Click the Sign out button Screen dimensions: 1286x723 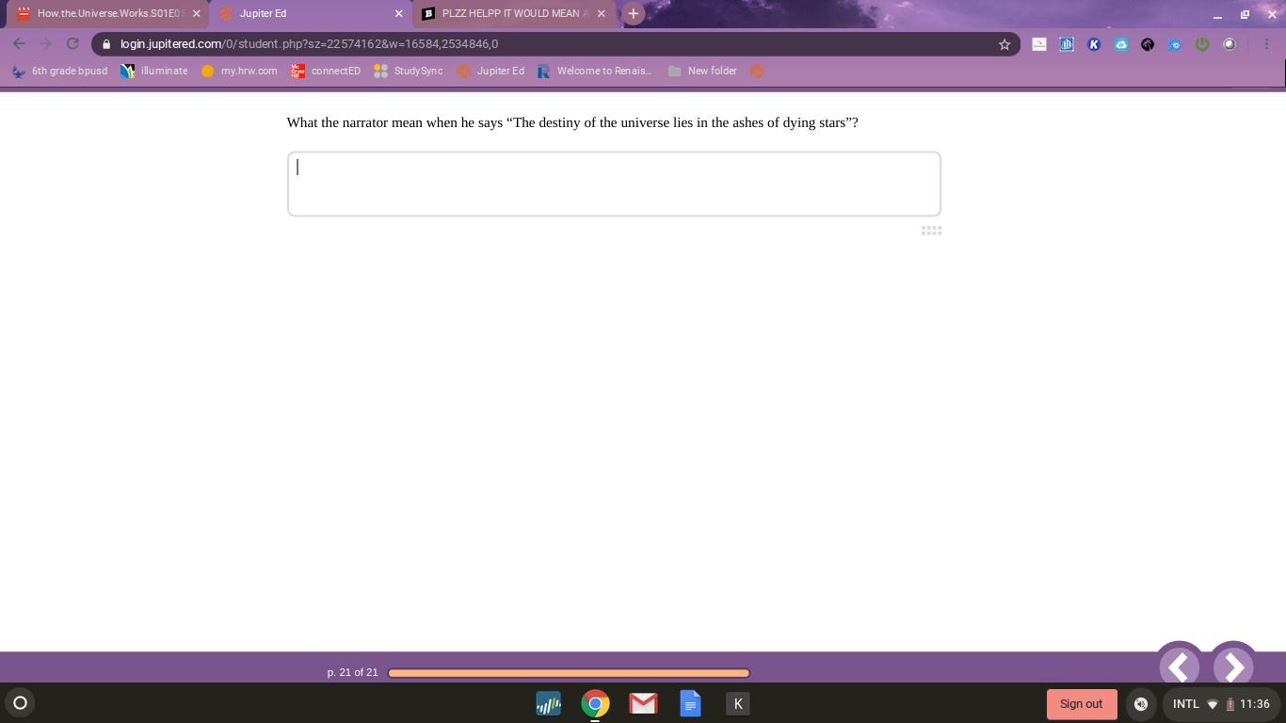[1081, 704]
